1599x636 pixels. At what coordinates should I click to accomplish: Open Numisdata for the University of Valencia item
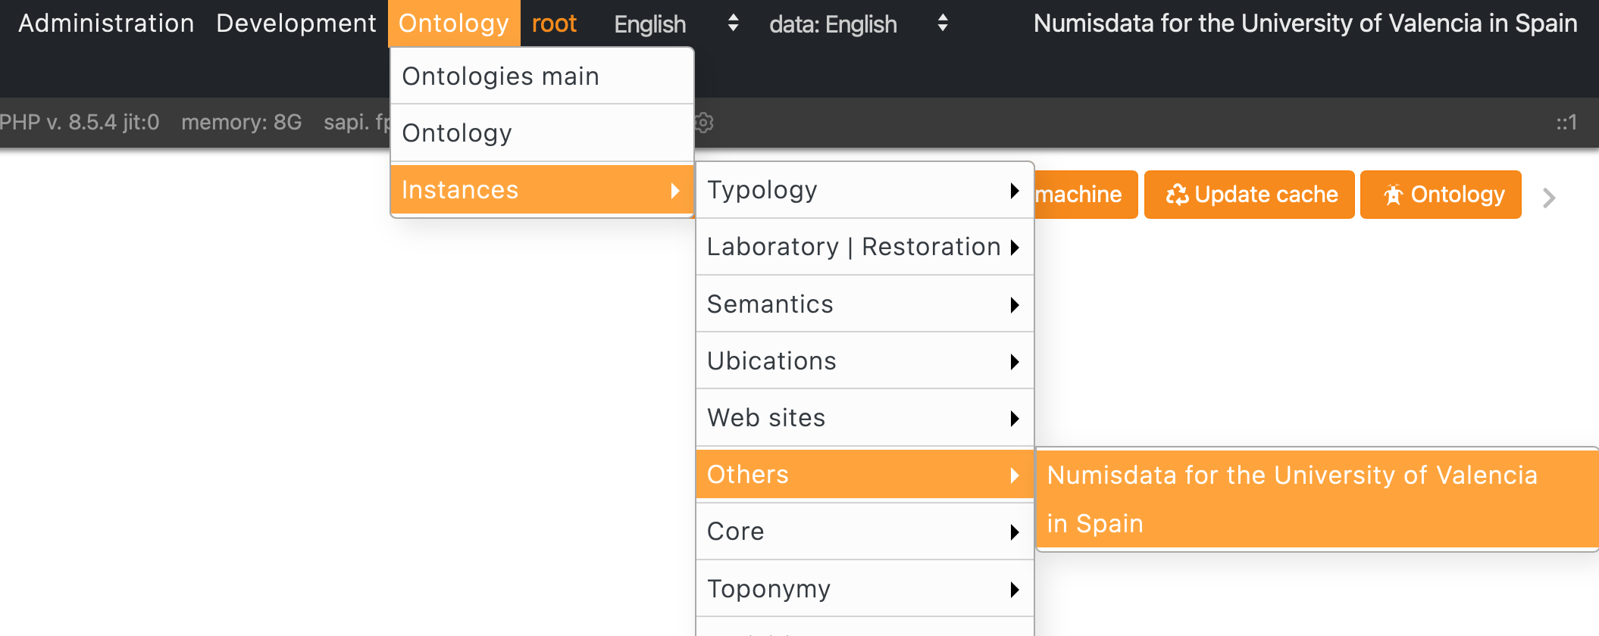(1317, 499)
